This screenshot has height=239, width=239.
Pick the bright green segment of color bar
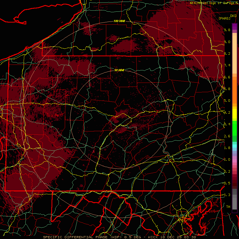point(234,128)
